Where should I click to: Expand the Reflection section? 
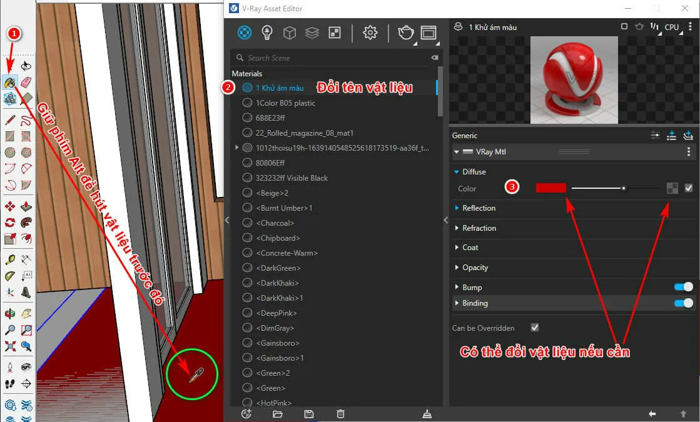click(x=457, y=208)
